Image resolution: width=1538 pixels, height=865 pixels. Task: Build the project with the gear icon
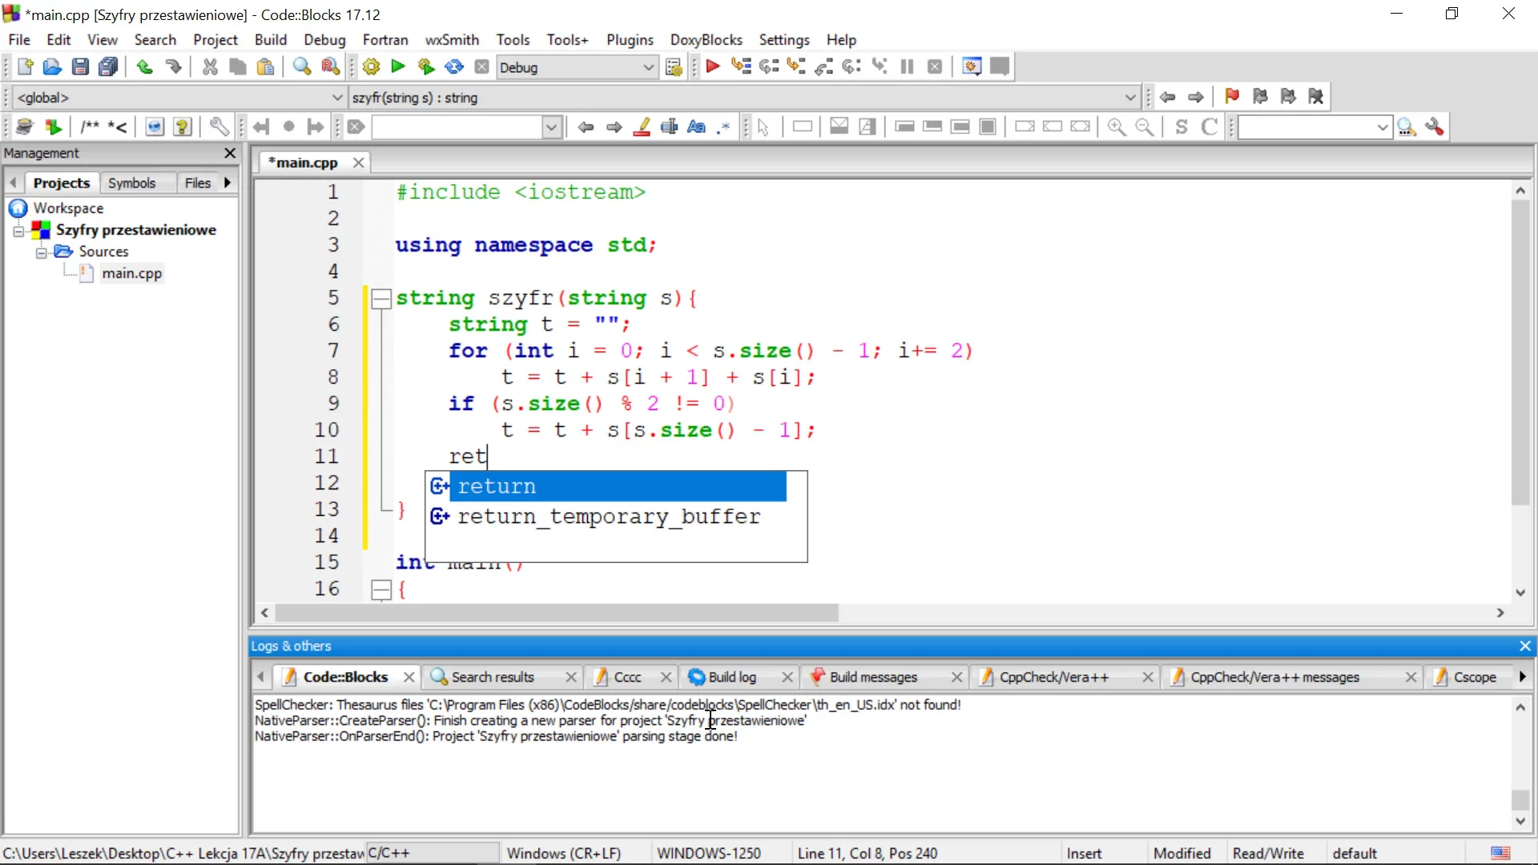point(370,66)
